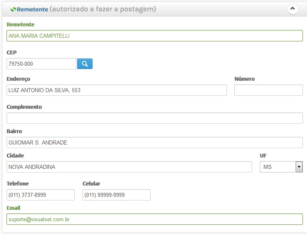Click the Número label text
The image size is (307, 235).
(x=244, y=79)
